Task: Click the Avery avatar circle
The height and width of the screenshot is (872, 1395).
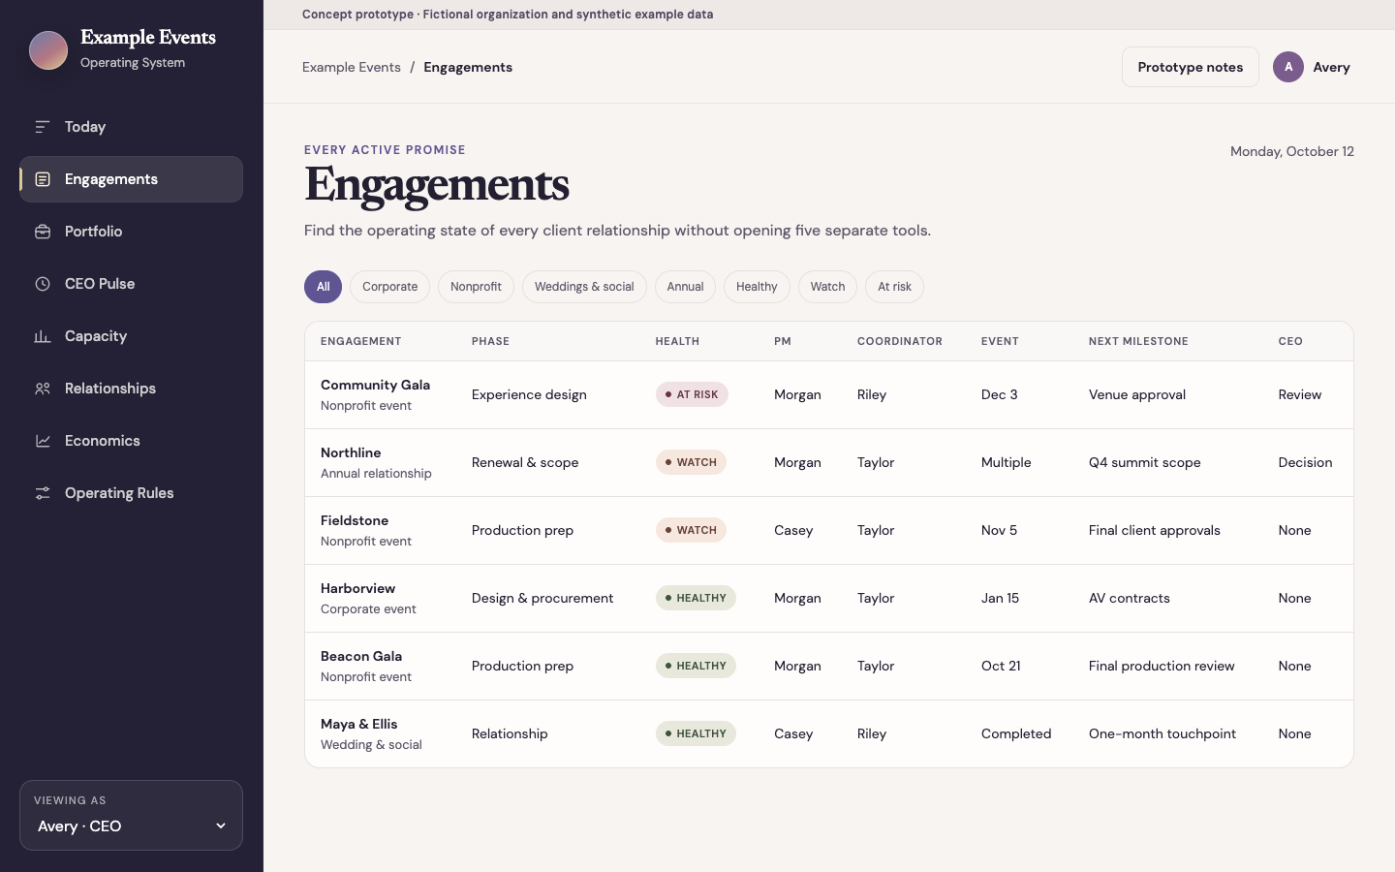Action: point(1288,67)
